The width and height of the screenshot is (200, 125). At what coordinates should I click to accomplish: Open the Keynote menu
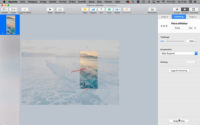tap(13, 2)
